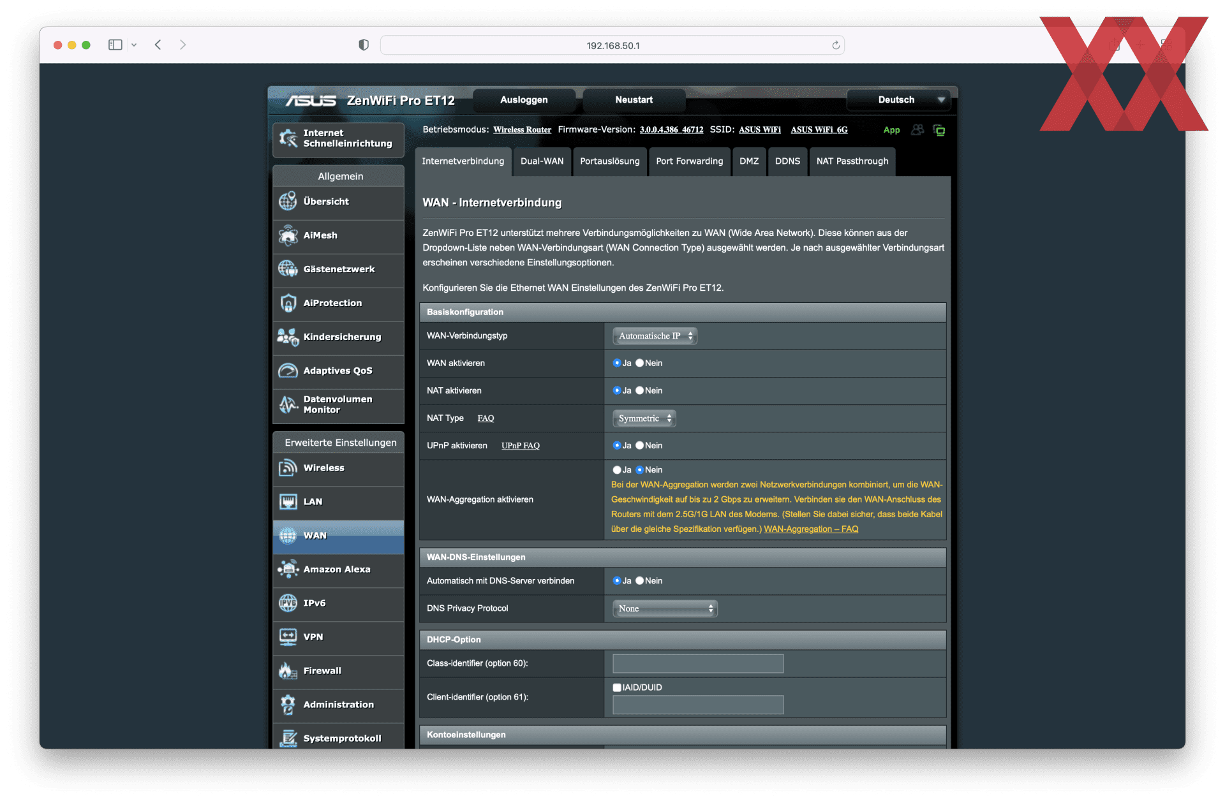
Task: Open the WAN-Aggregation – FAQ link
Action: [x=810, y=529]
